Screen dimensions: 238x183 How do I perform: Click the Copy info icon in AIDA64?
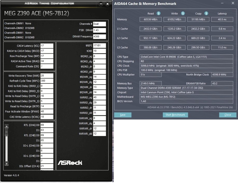click(x=206, y=13)
